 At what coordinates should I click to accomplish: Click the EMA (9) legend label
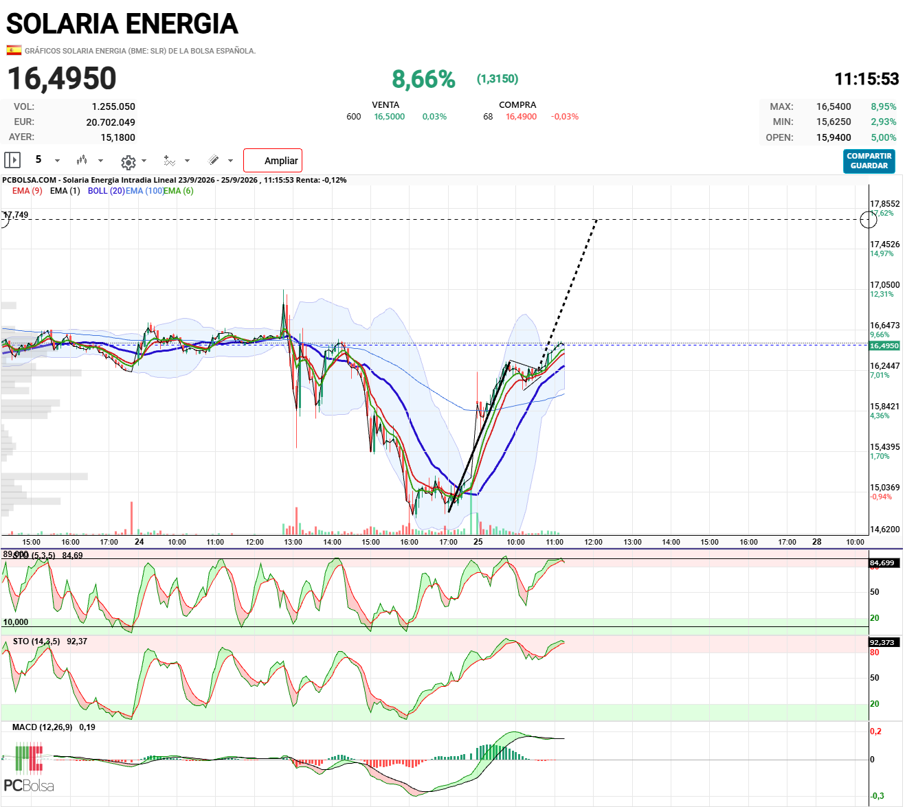[27, 191]
